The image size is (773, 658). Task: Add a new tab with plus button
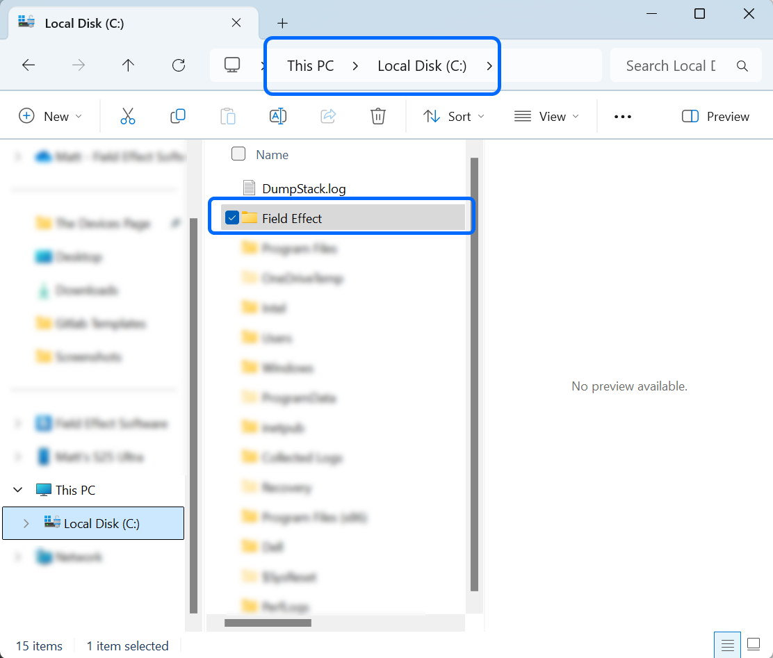(282, 23)
